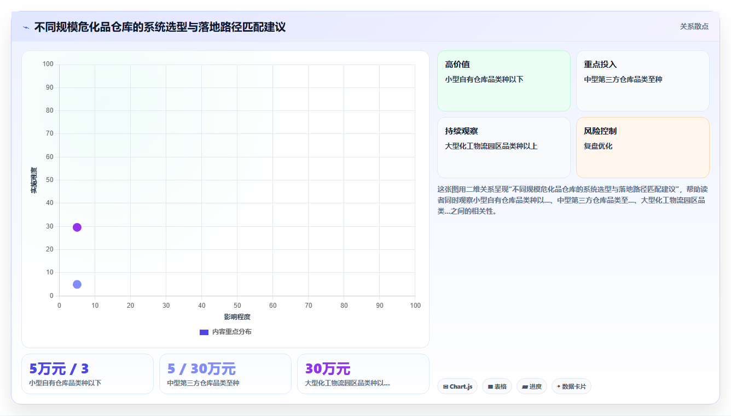Click 复盘优化 text in risk card

click(598, 146)
